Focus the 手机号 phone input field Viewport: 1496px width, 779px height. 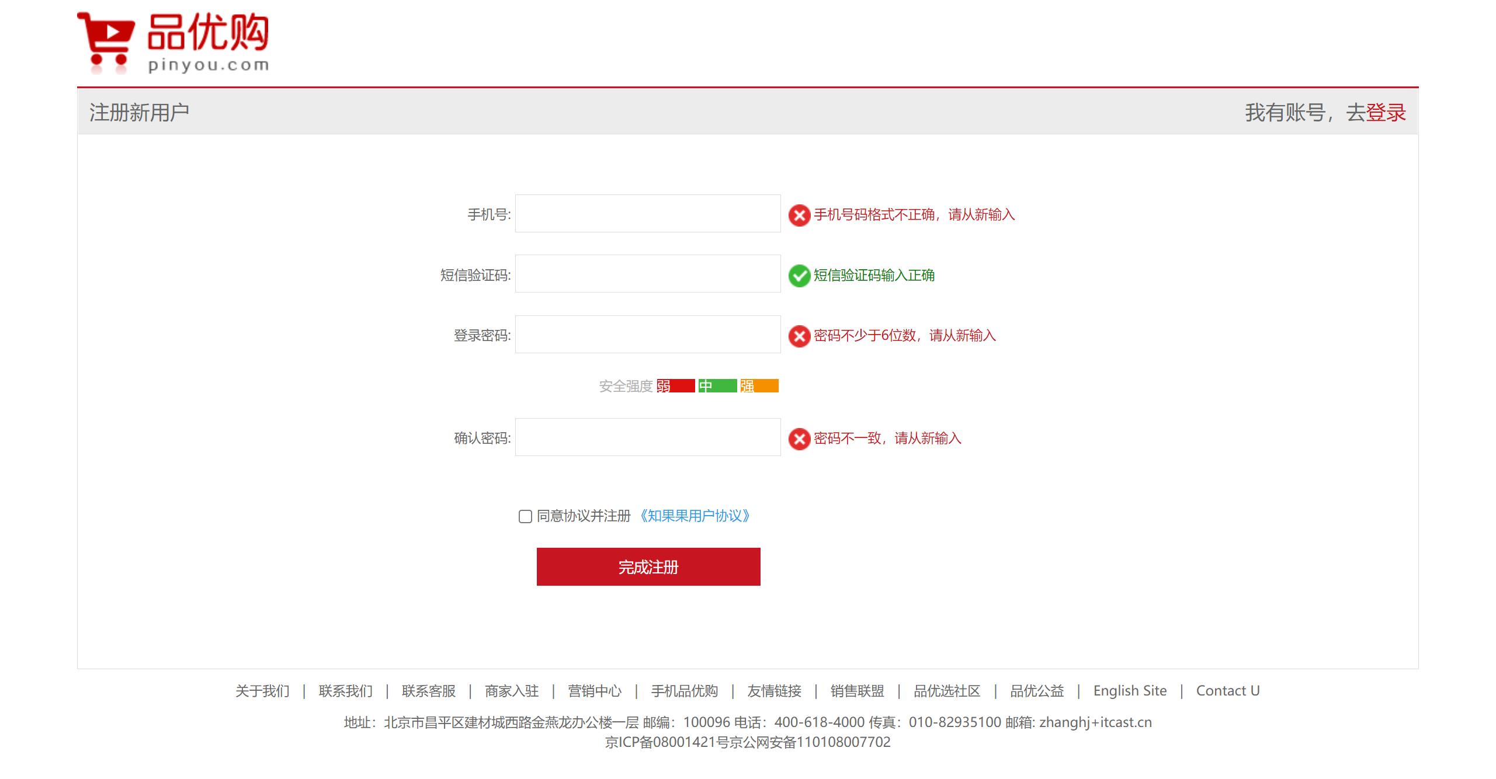pyautogui.click(x=647, y=214)
